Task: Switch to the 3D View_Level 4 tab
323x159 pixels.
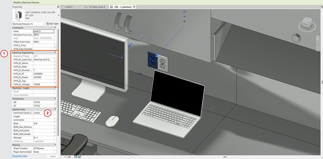Action: pos(97,7)
